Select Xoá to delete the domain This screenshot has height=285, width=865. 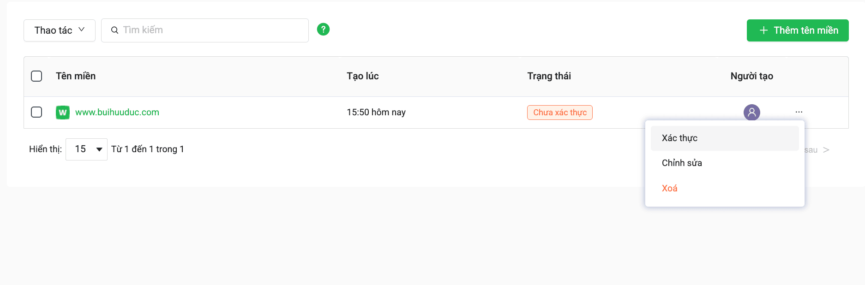669,188
